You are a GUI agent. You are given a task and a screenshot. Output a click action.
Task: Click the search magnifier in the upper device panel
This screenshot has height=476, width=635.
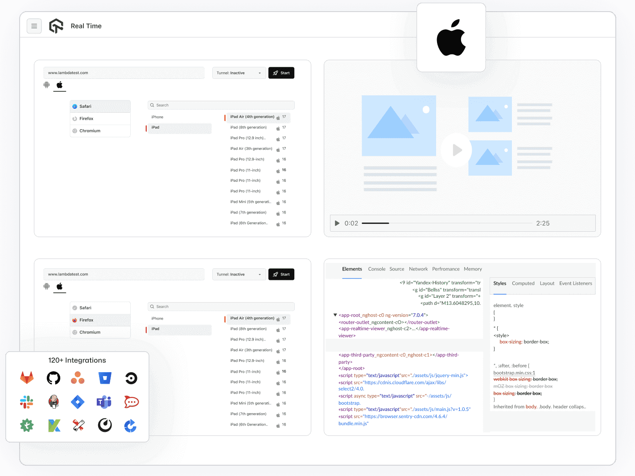(x=153, y=105)
